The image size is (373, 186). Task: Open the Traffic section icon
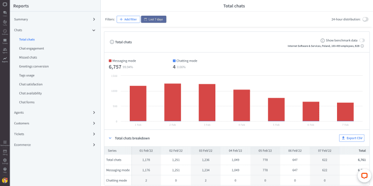5,23
